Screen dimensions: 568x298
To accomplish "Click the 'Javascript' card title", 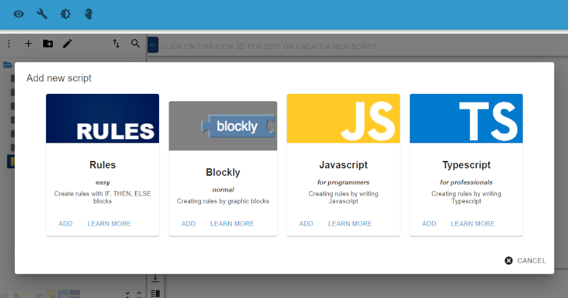I will 344,165.
